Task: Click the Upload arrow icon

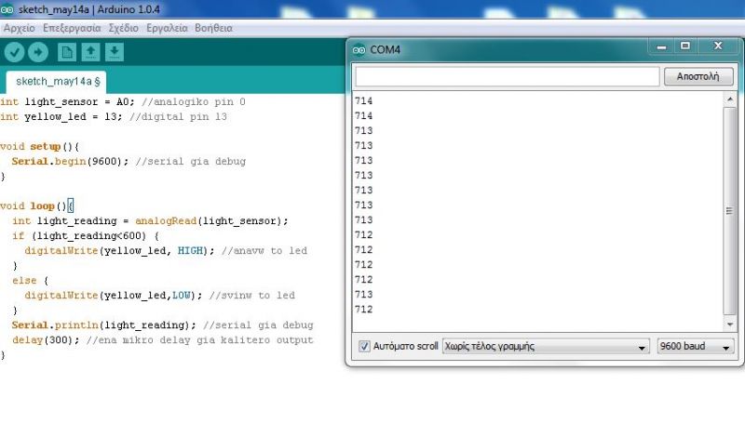Action: click(38, 52)
